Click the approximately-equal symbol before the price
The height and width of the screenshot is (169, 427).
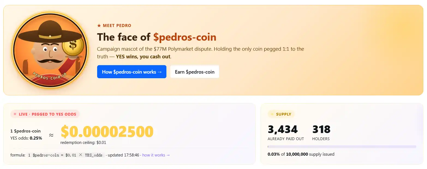51,135
